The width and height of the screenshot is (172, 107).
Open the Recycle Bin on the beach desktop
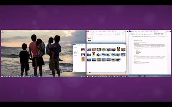[x=3, y=32]
